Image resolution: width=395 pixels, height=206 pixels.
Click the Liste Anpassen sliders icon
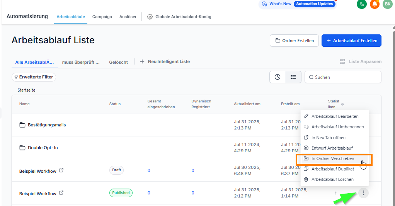(342, 61)
